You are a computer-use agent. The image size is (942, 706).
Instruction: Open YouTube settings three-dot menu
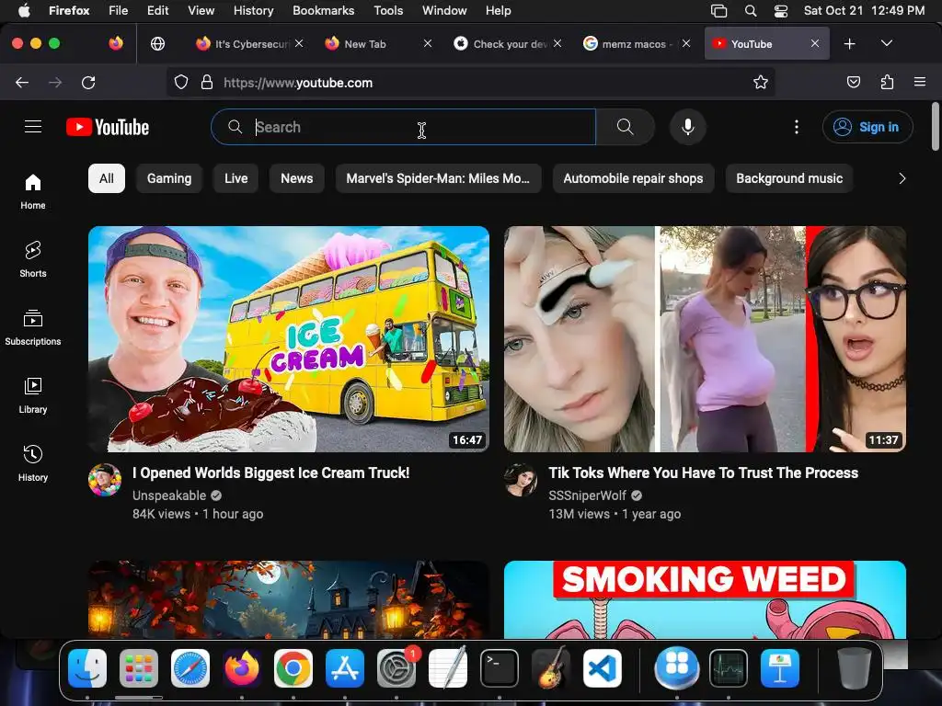797,127
